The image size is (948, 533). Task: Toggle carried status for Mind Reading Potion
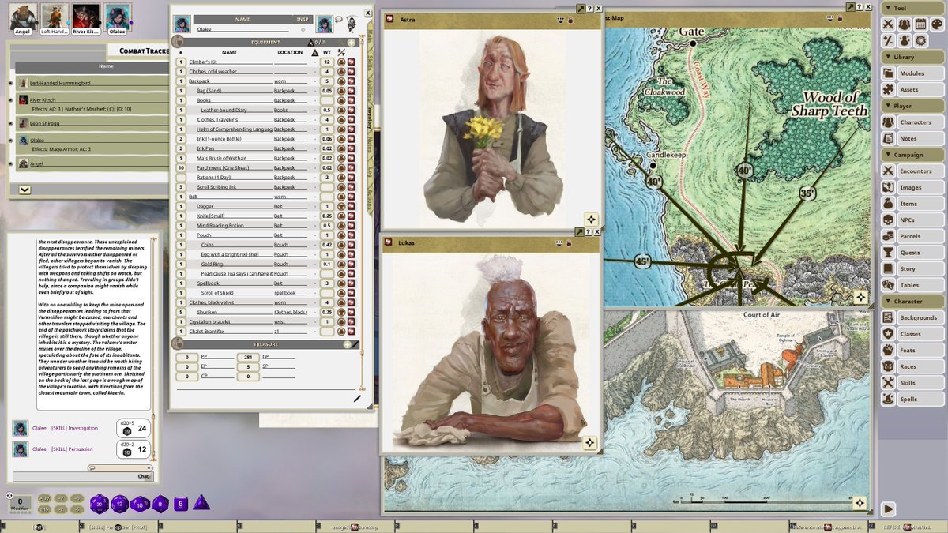(342, 225)
